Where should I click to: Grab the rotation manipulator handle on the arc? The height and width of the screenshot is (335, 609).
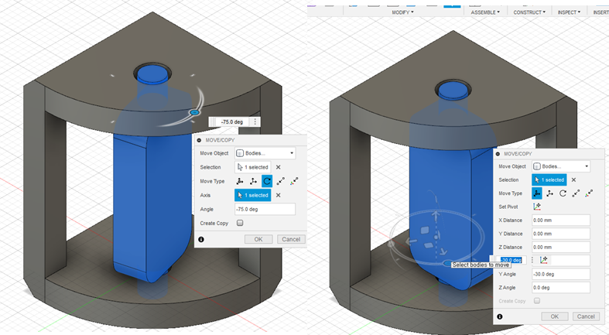tap(194, 113)
